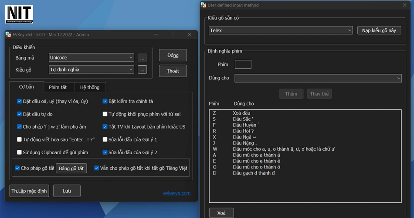Select the 'D Dấu gạch d thành đ' row

[x=305, y=173]
